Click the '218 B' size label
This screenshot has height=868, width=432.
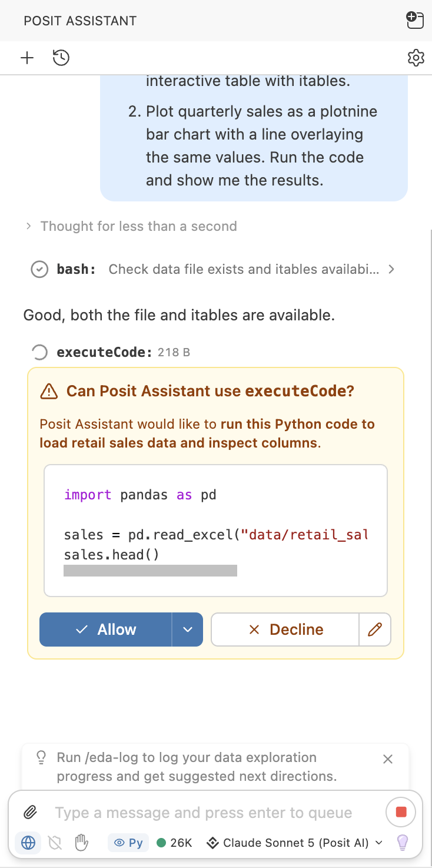(x=174, y=353)
